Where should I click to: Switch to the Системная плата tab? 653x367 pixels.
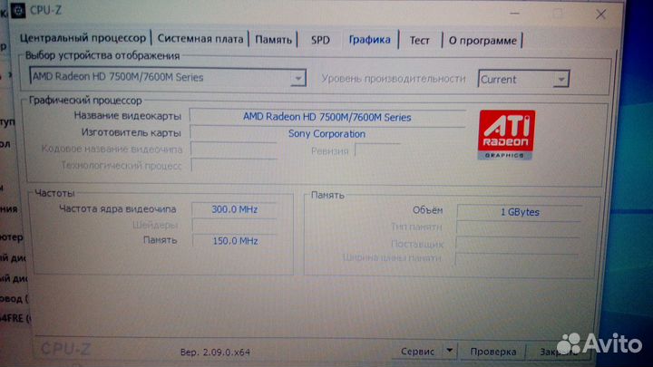[x=200, y=39]
